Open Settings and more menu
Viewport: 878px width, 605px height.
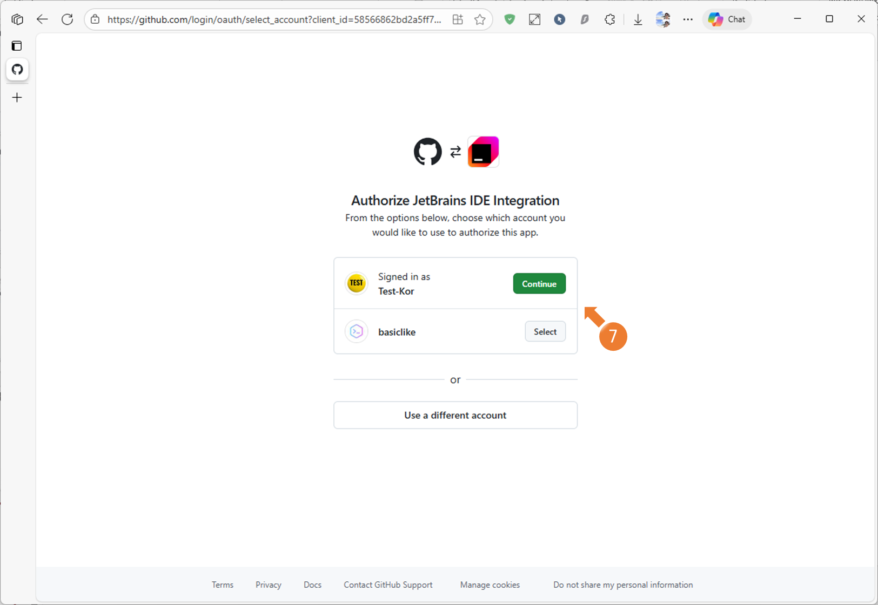tap(688, 19)
